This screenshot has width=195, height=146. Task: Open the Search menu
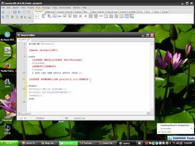[16, 8]
